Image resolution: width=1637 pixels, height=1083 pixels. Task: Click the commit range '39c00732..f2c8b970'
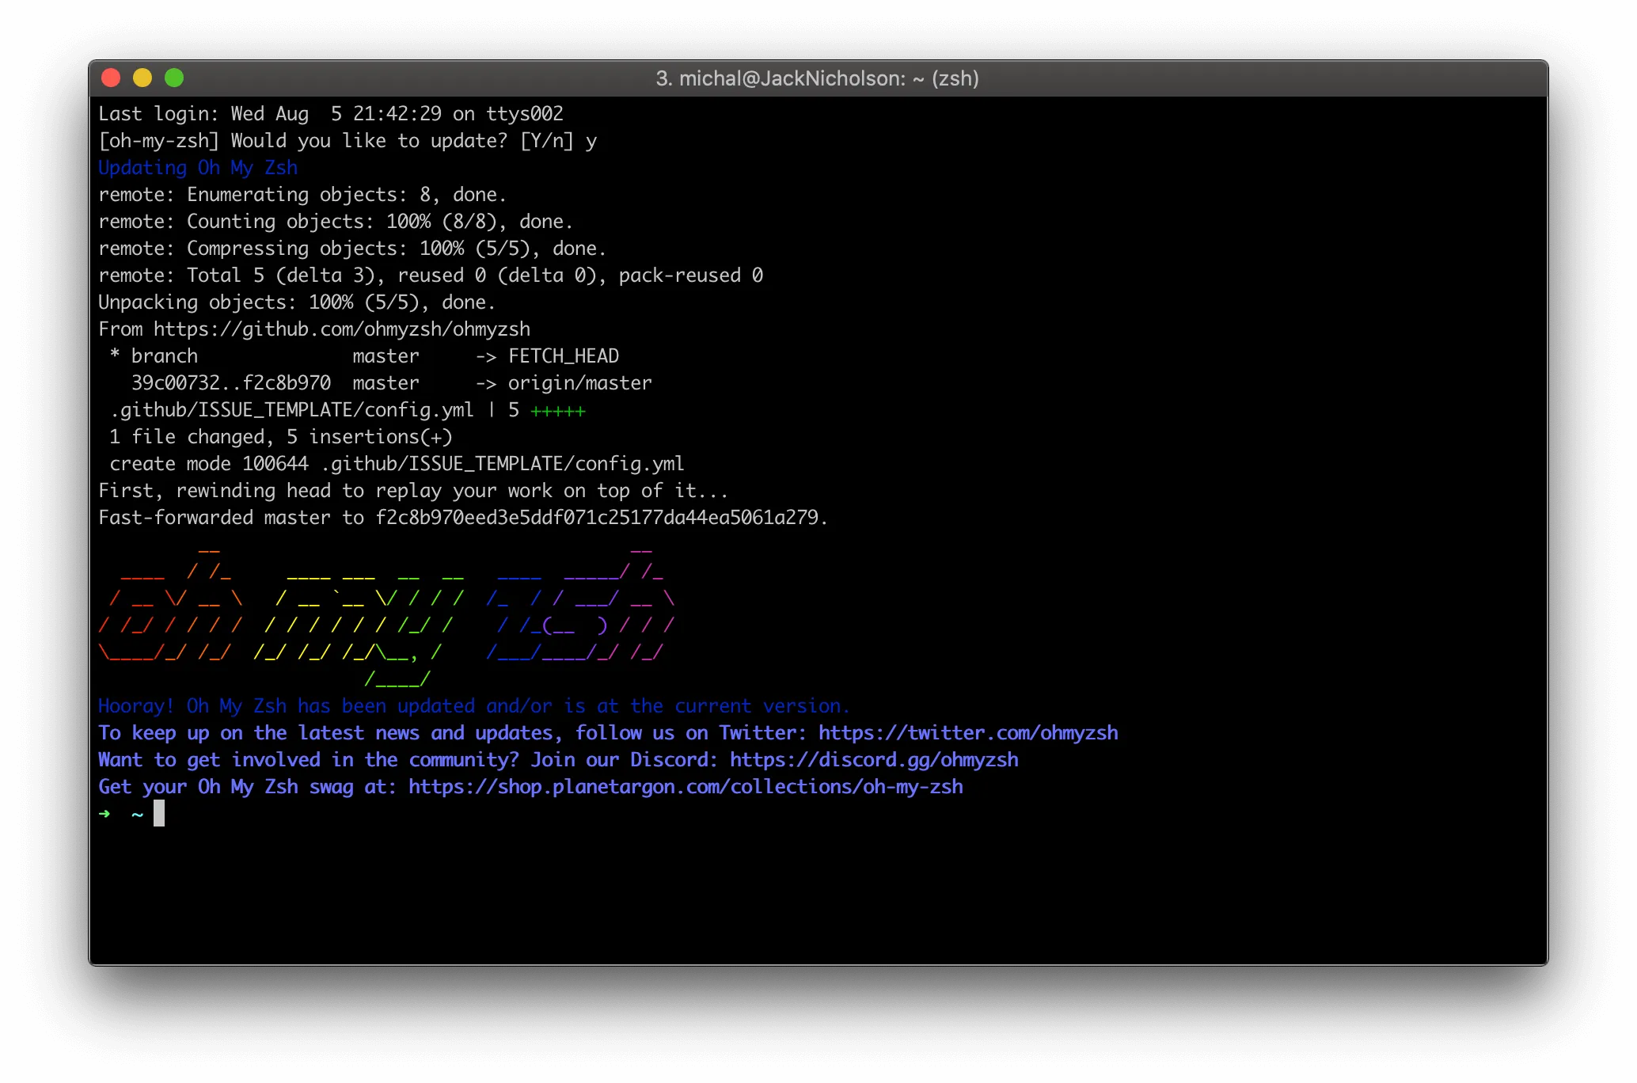coord(231,383)
